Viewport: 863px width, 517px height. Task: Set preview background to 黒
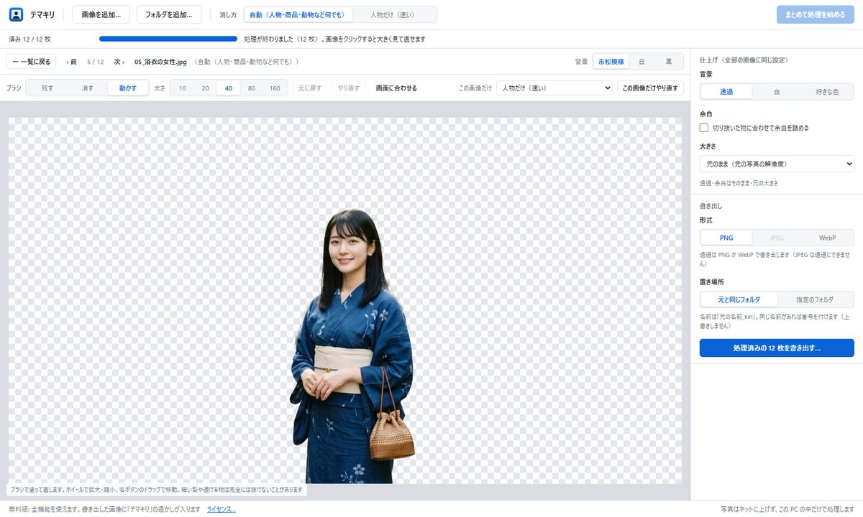pos(669,62)
